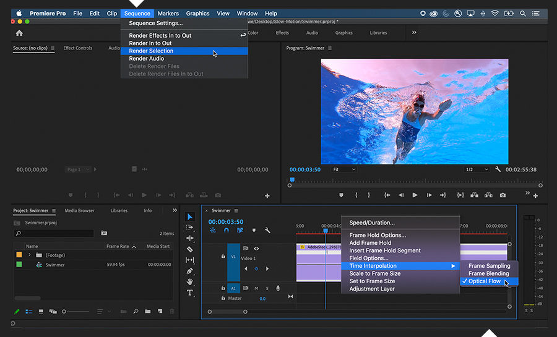
Task: Switch Project panel to icon view
Action: click(x=41, y=312)
